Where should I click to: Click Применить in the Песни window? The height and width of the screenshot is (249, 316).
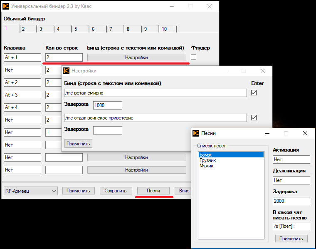pyautogui.click(x=291, y=239)
